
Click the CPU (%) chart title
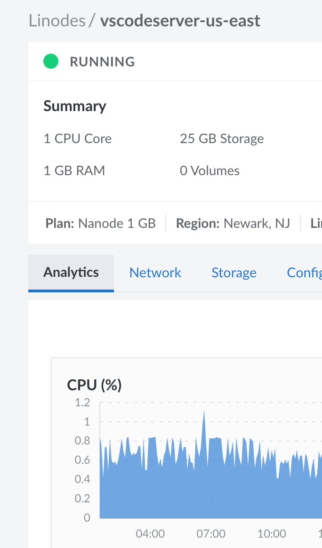[x=95, y=385]
